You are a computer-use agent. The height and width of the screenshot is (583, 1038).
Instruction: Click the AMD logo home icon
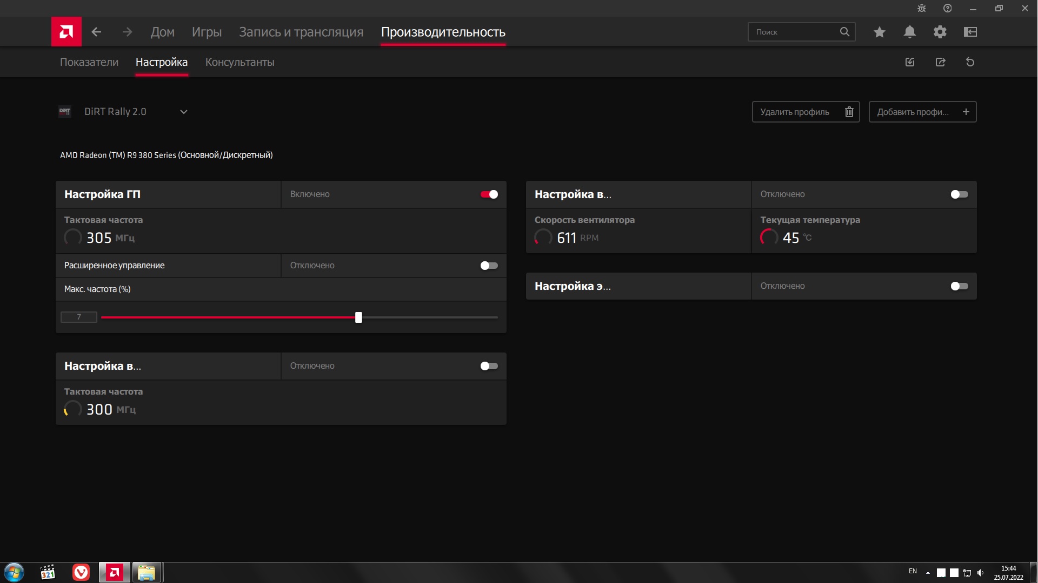[66, 32]
